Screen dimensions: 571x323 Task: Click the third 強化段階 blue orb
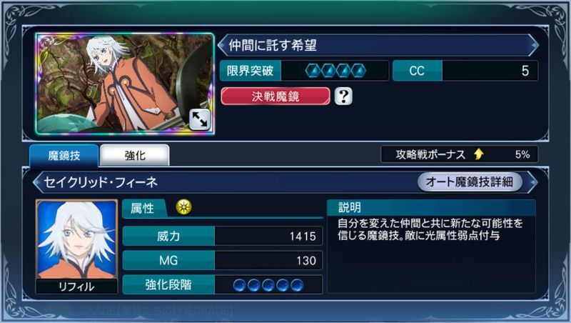[268, 285]
